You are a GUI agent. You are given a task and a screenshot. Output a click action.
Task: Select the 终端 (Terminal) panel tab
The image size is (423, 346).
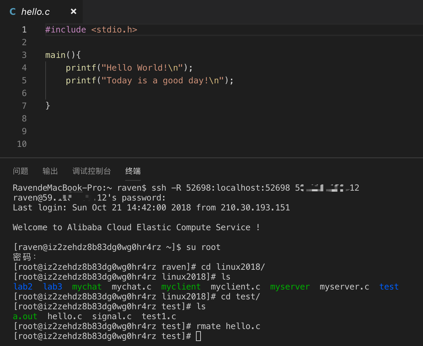point(133,171)
